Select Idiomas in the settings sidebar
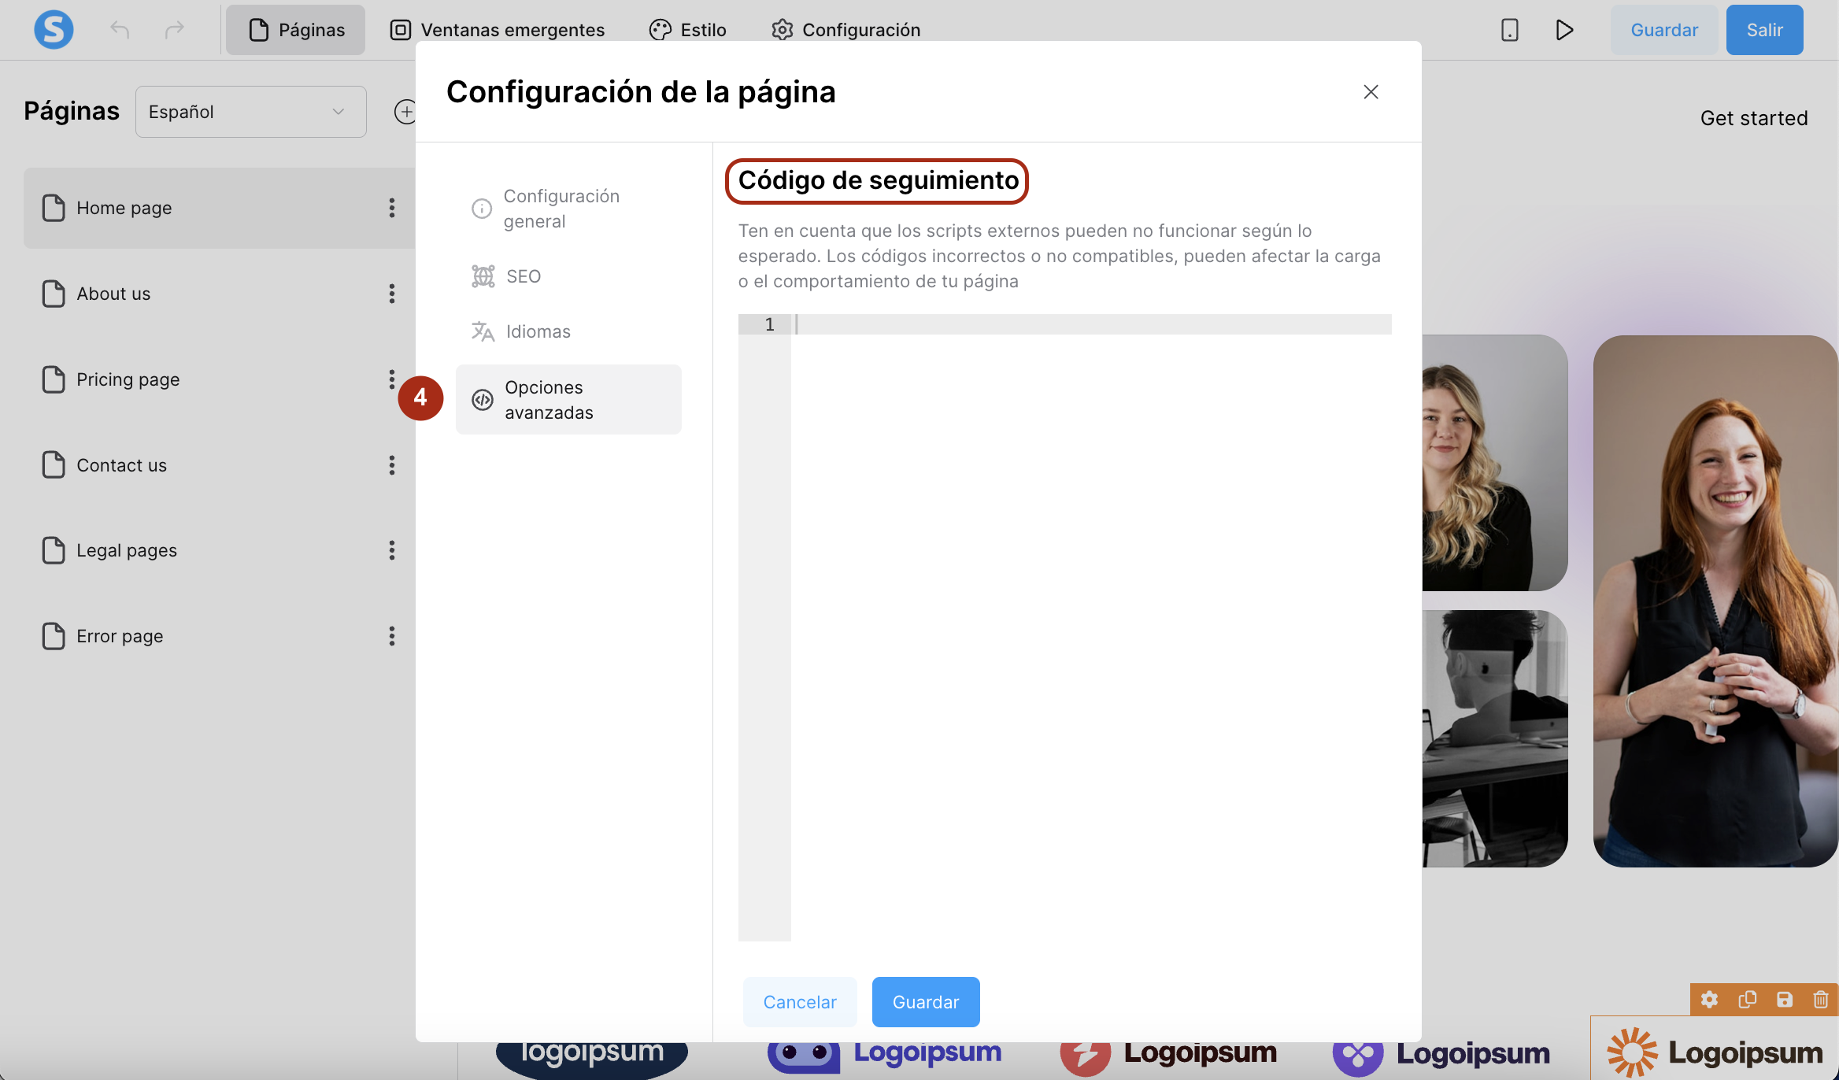The image size is (1839, 1080). point(538,331)
